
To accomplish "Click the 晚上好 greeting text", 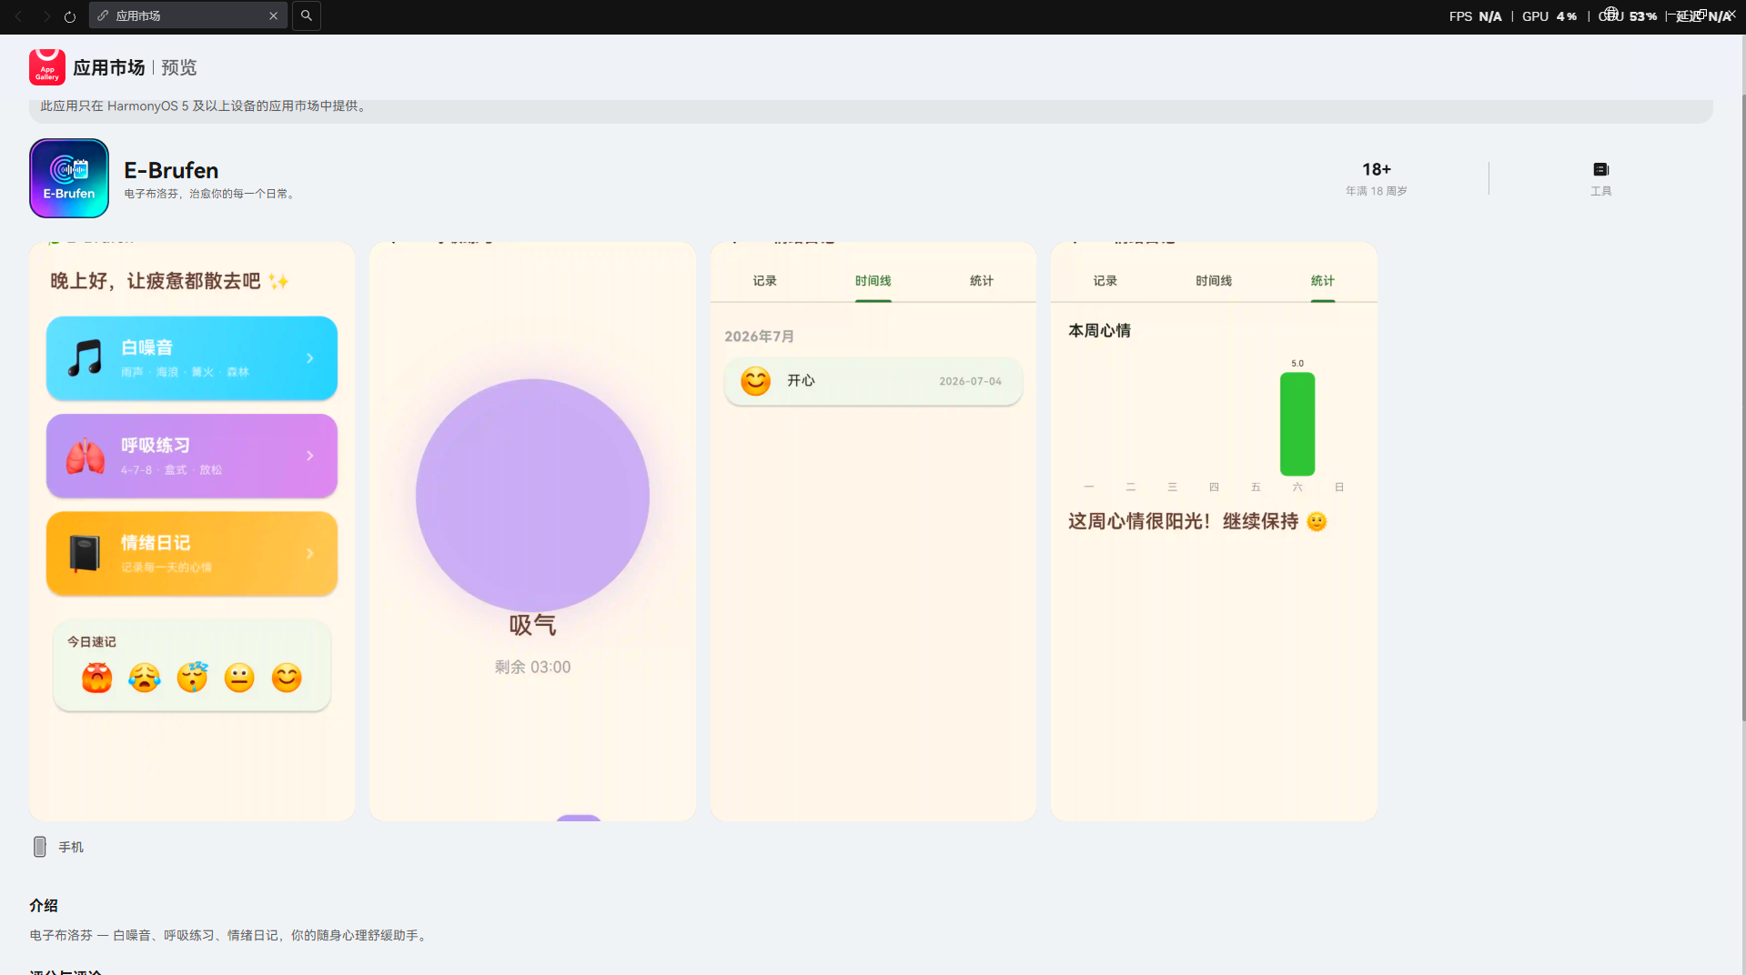I will tap(169, 281).
